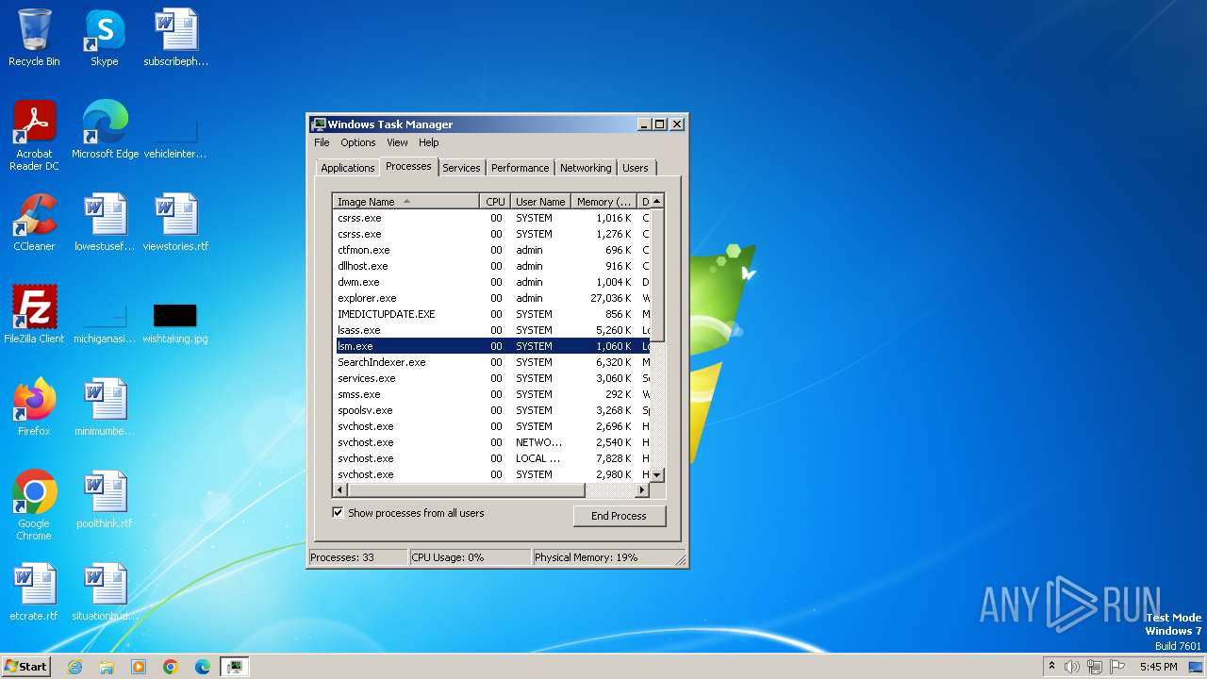This screenshot has width=1207, height=679.
Task: Select the situationbud... document icon
Action: pyautogui.click(x=105, y=592)
